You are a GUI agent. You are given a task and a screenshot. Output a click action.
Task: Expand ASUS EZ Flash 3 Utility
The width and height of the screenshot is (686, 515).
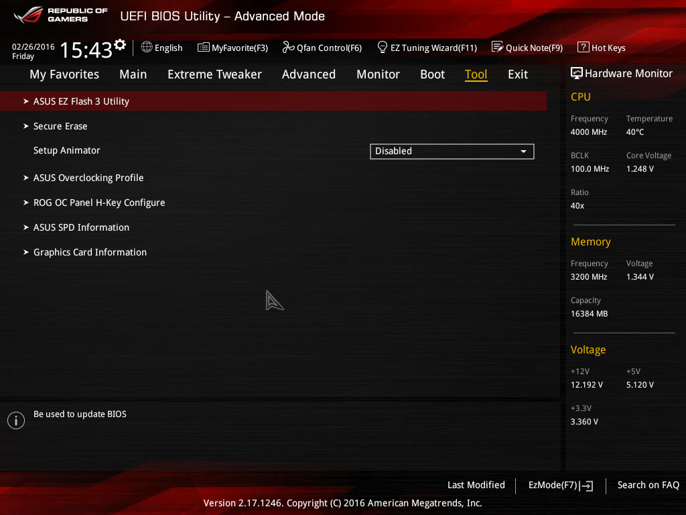(x=273, y=101)
